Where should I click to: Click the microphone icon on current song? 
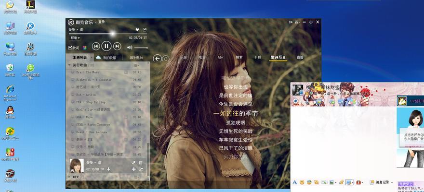click(x=133, y=163)
